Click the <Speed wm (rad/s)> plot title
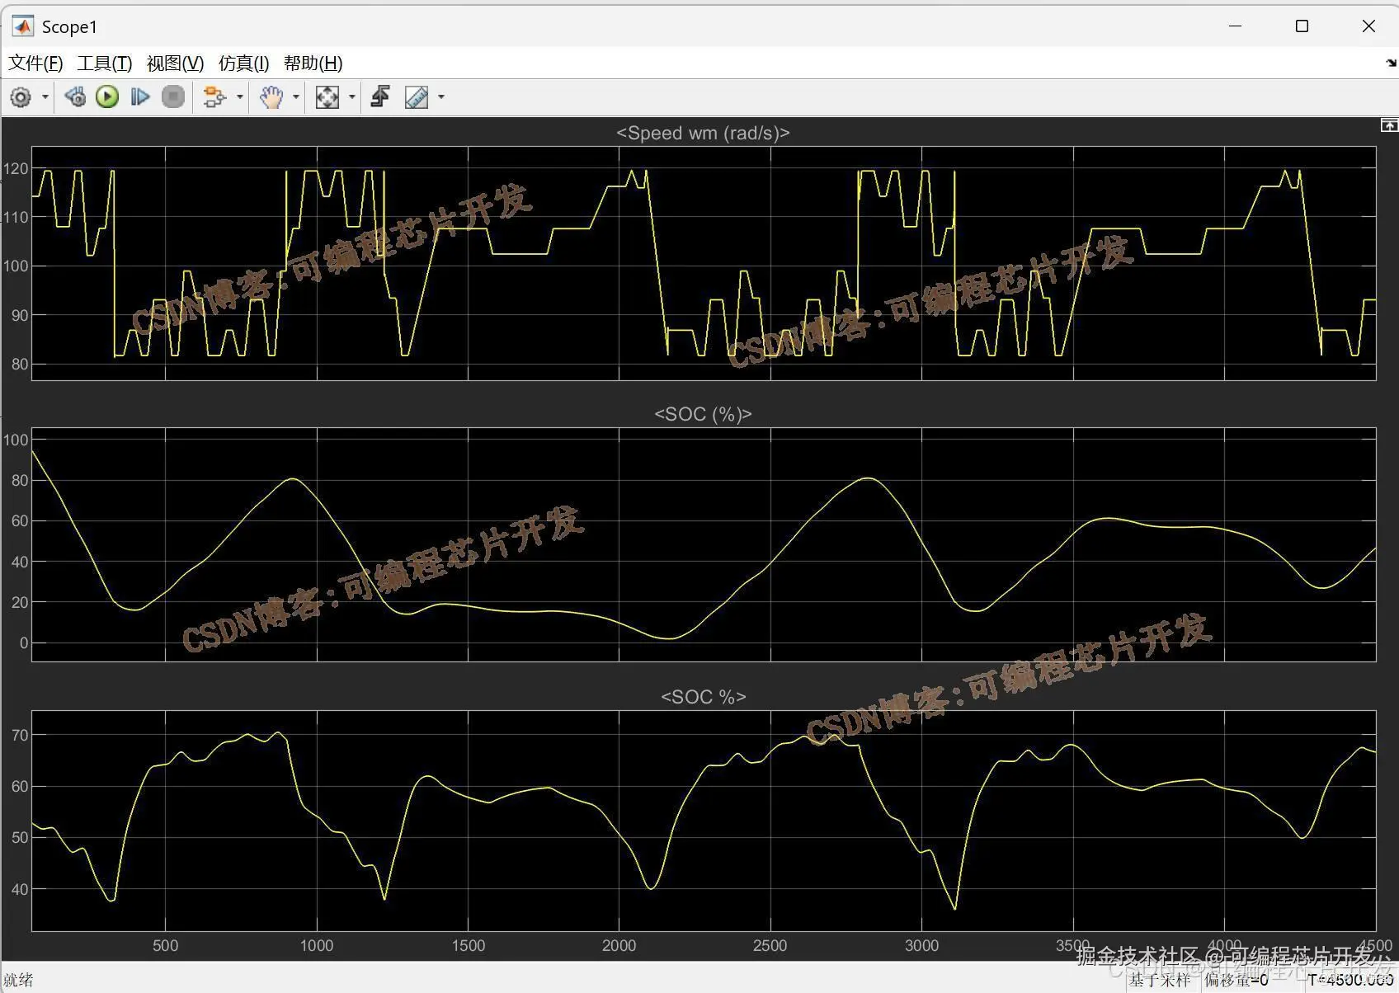 (x=703, y=133)
